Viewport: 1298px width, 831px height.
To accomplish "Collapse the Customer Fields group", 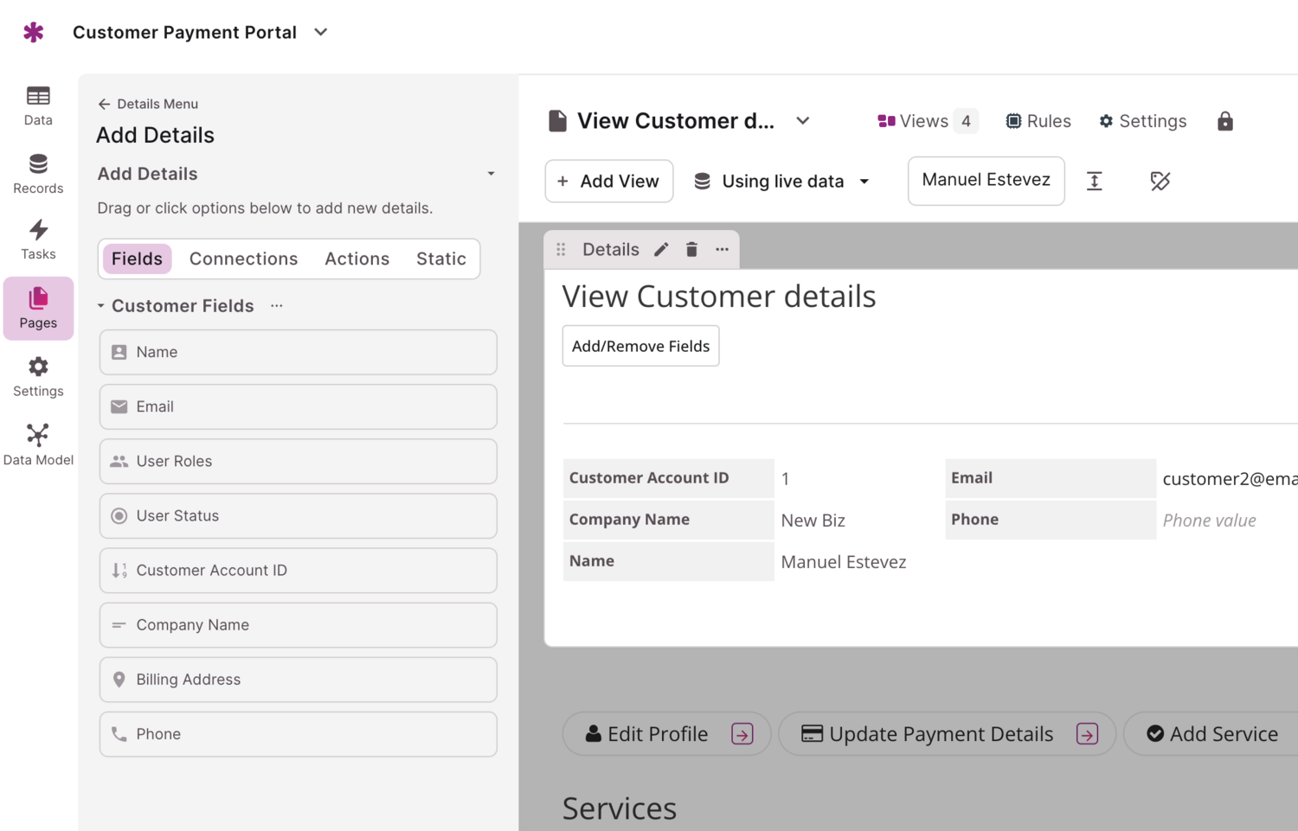I will point(101,306).
